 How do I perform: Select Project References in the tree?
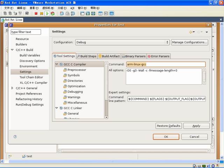(29, 94)
